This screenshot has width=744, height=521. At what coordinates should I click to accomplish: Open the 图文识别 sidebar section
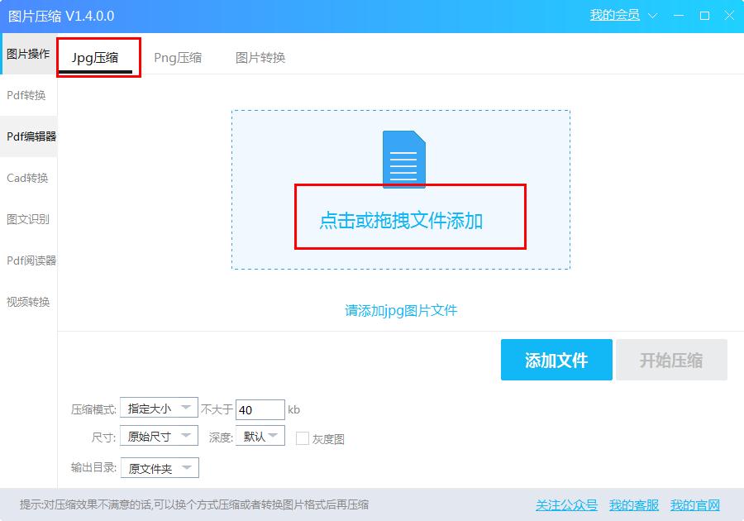pos(29,219)
